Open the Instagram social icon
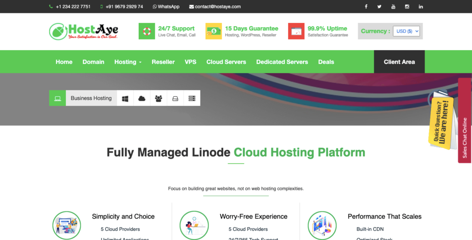472x240 pixels. [407, 6]
